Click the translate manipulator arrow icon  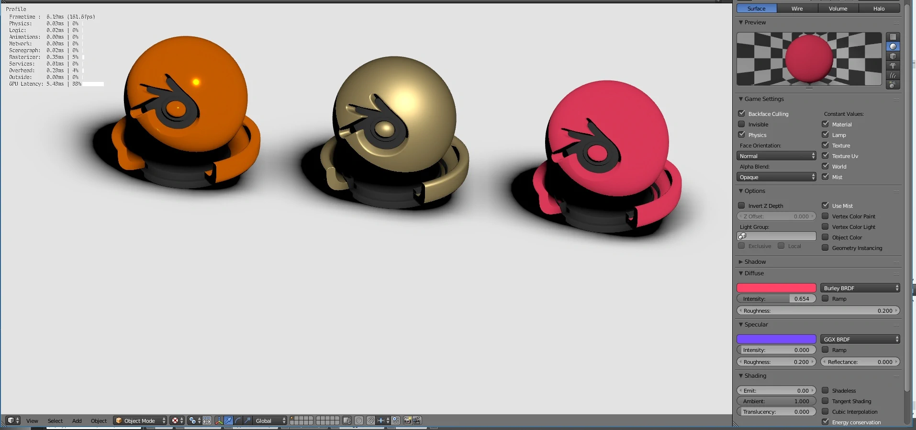[x=228, y=420]
